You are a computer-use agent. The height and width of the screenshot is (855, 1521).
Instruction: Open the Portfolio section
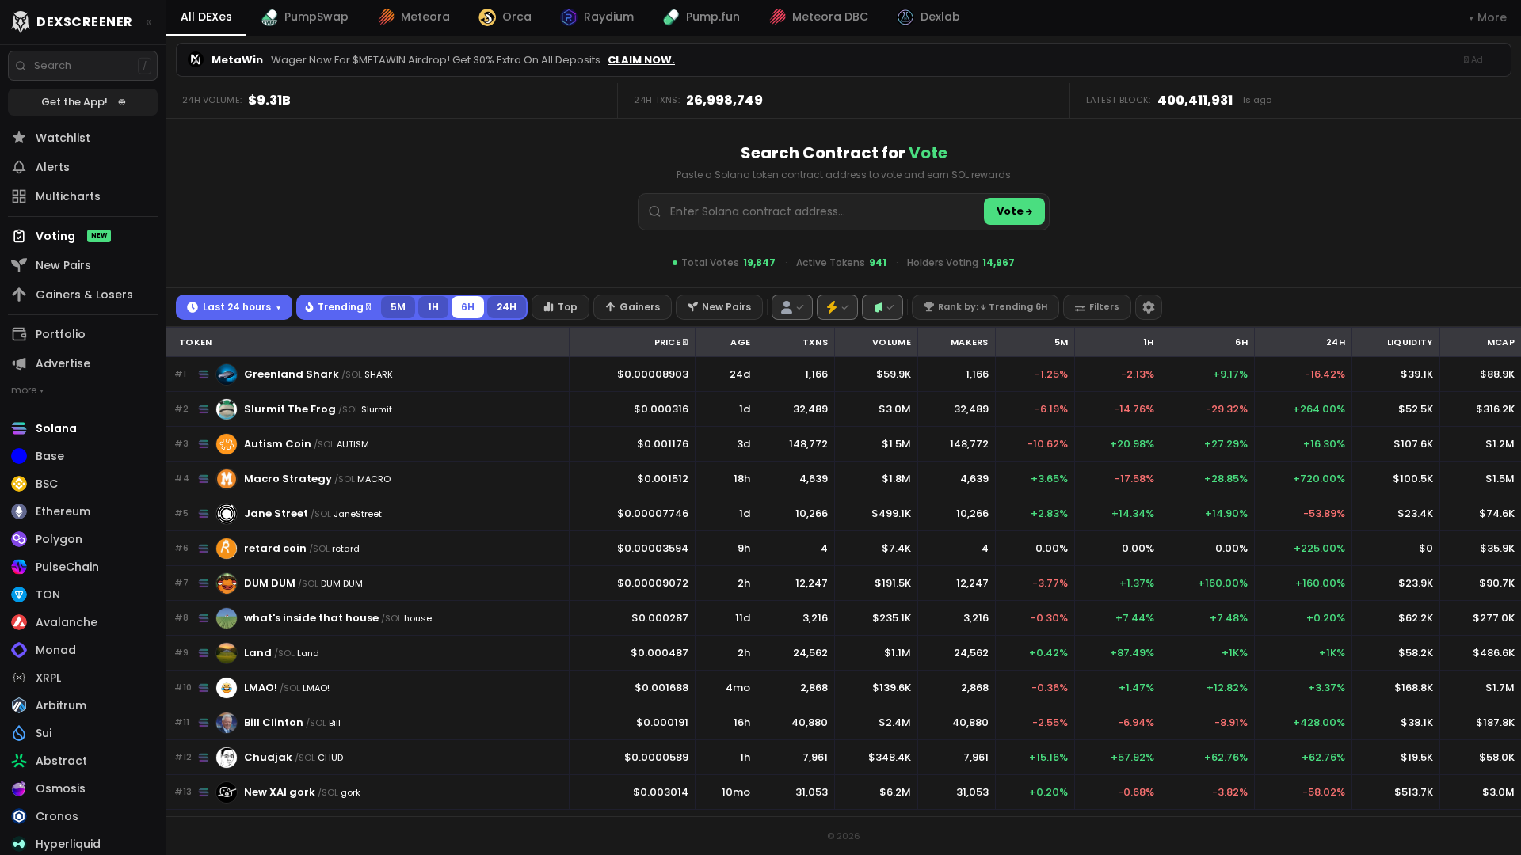pos(61,334)
